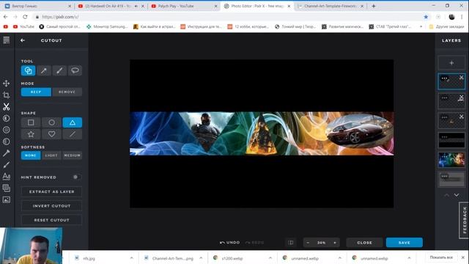The height and width of the screenshot is (264, 469).
Task: Open the Feedback side tab
Action: pos(464,220)
